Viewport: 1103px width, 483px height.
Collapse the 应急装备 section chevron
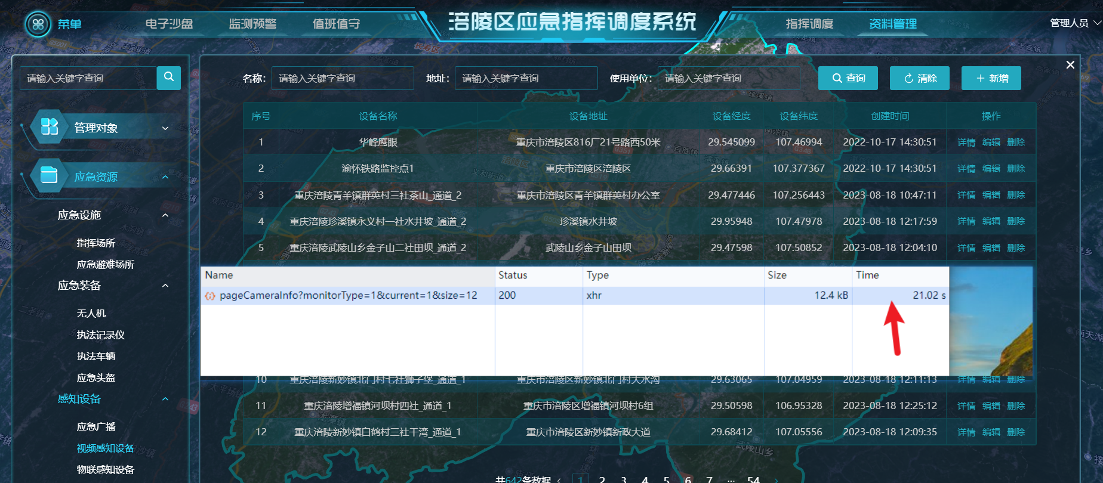point(165,286)
